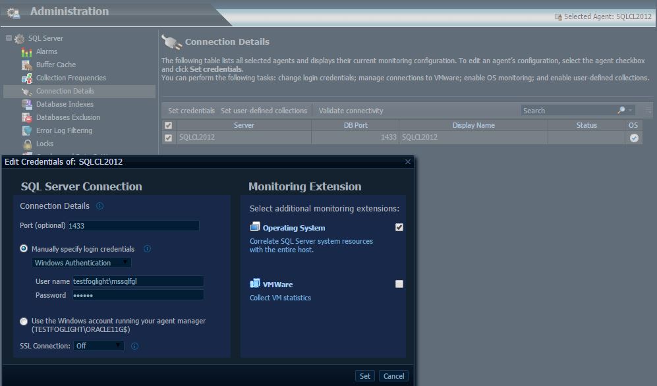Viewport: 657px width, 386px height.
Task: Click inside the Port field
Action: click(x=132, y=225)
